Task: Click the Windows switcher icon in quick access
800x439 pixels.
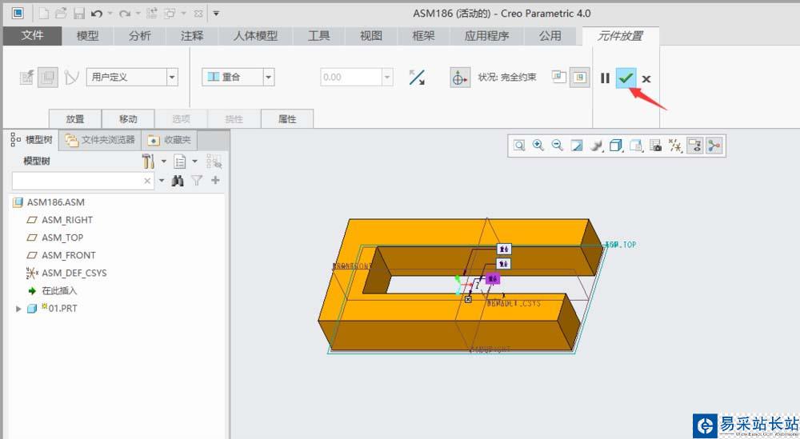Action: pos(170,14)
